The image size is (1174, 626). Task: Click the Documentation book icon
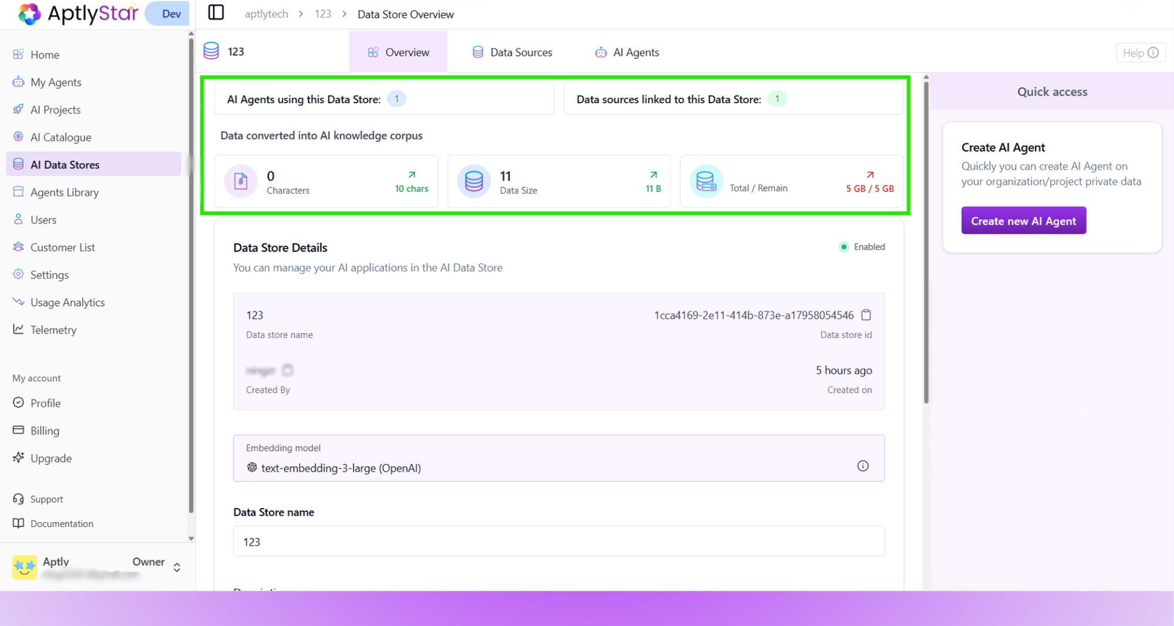pos(18,523)
